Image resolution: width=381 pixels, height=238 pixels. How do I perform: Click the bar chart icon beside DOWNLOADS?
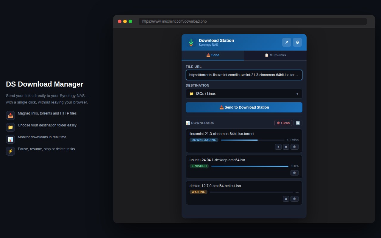coord(188,123)
